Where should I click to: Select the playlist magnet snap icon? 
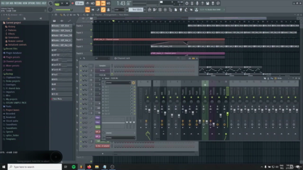pyautogui.click(x=56, y=15)
